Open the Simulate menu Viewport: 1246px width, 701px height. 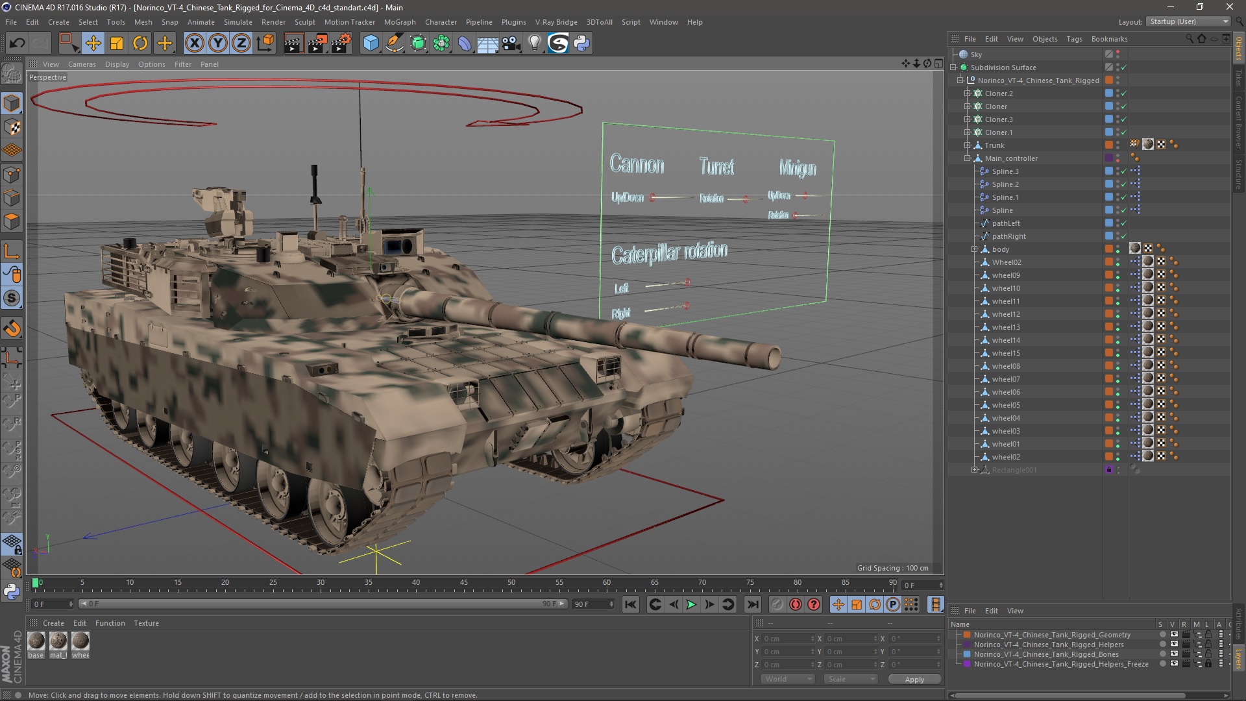point(238,22)
